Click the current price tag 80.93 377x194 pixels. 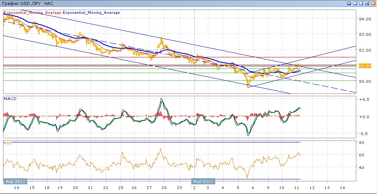click(x=364, y=66)
